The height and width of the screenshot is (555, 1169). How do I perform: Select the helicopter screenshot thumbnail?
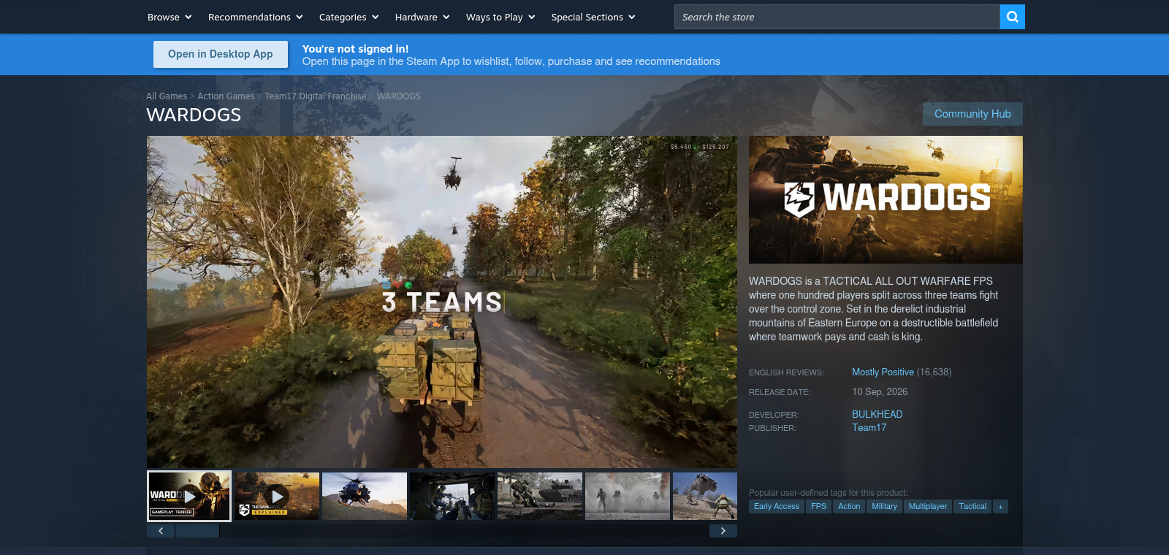365,497
